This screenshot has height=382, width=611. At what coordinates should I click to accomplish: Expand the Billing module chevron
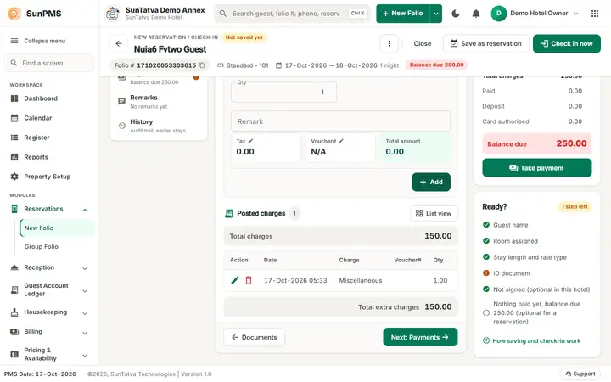[x=85, y=333]
